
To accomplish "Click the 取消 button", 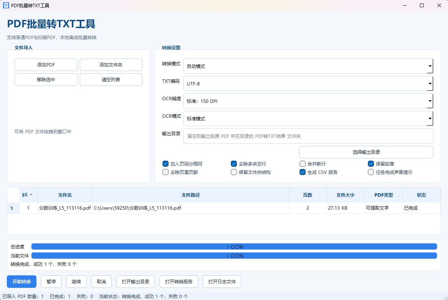I will click(101, 282).
